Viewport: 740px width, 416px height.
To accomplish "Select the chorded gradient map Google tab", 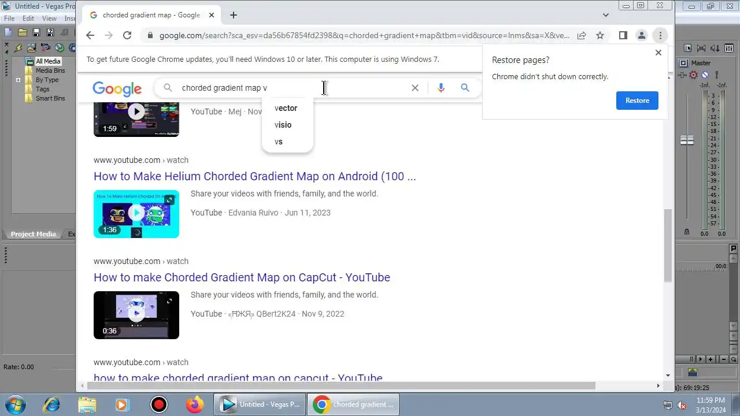I will tap(150, 15).
